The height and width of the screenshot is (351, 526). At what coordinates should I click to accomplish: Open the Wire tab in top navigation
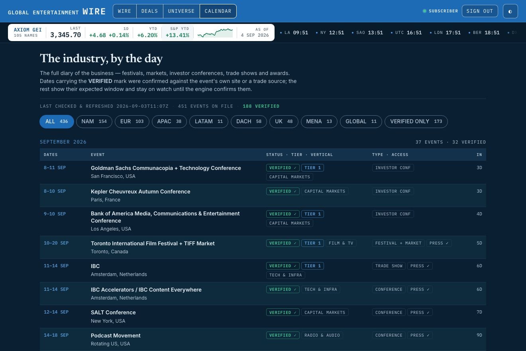[125, 11]
